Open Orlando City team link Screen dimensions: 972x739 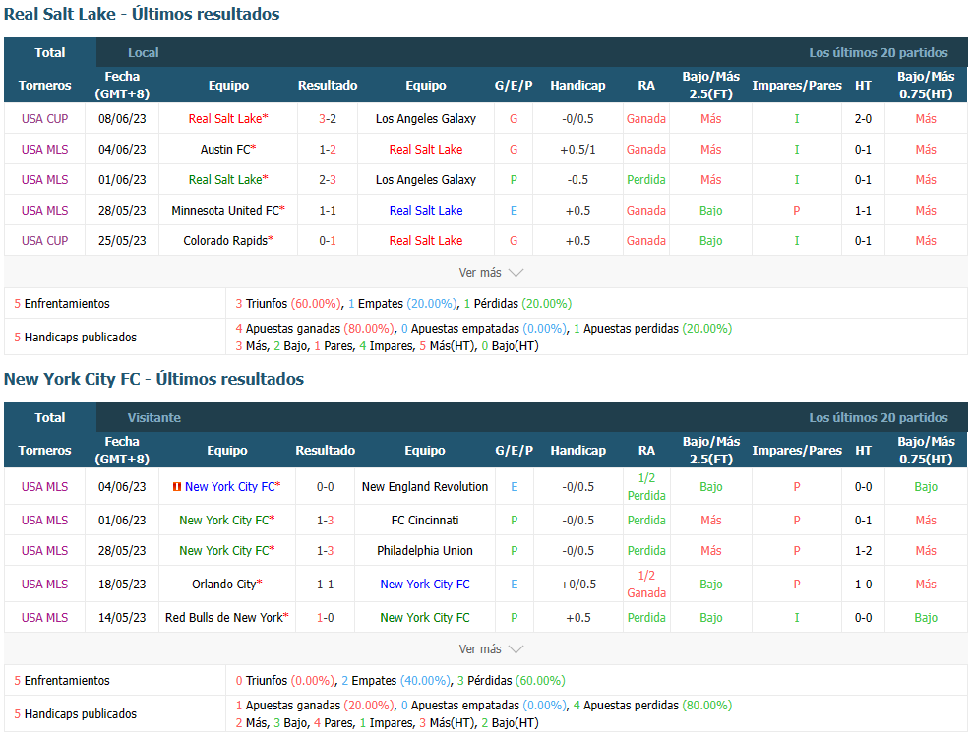pyautogui.click(x=223, y=584)
